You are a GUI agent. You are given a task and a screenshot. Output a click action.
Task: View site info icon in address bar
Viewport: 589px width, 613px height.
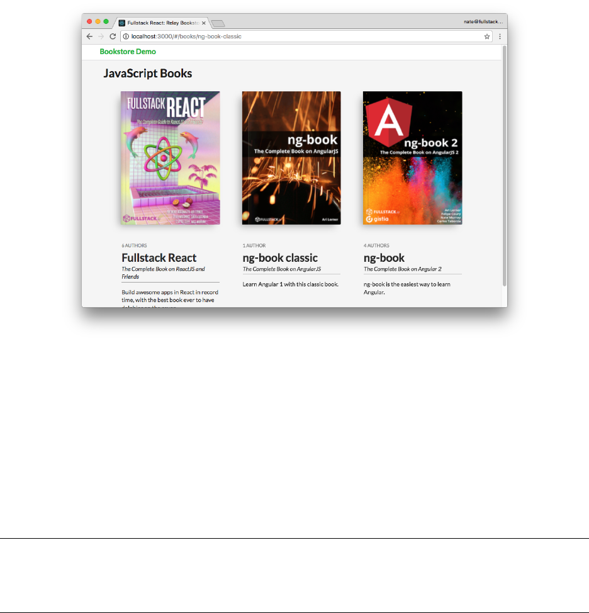coord(126,37)
